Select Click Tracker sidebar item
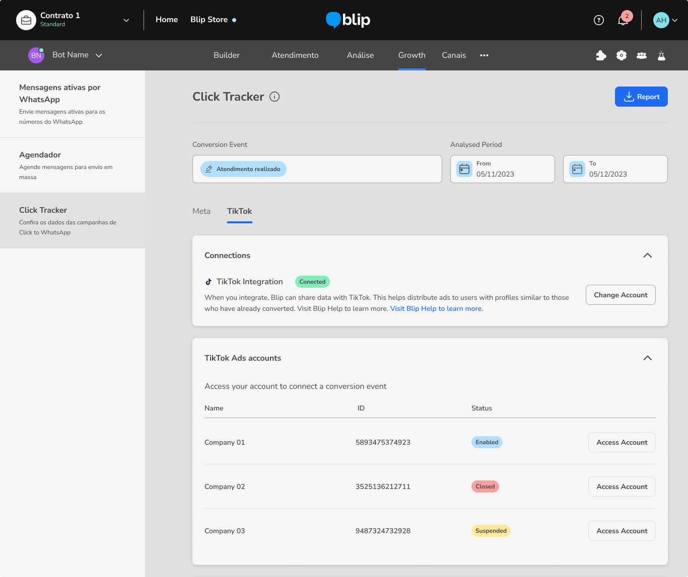Viewport: 688px width, 577px height. click(x=73, y=221)
